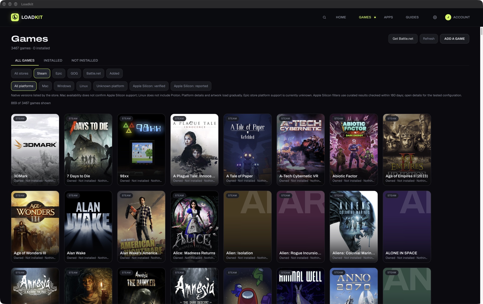483x304 pixels.
Task: Filter by Linux platform
Action: [84, 86]
